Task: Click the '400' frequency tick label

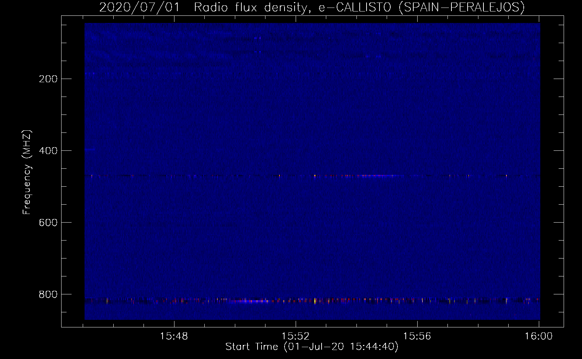Action: coord(48,151)
